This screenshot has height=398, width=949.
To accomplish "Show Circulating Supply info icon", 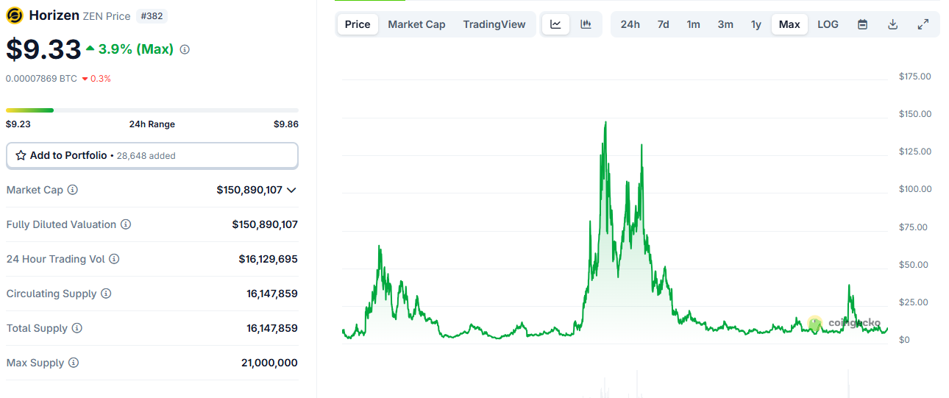I will [x=106, y=294].
